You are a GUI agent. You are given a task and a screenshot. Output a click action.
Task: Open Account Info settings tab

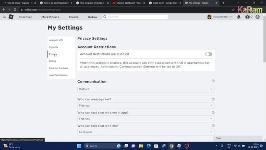pos(56,40)
